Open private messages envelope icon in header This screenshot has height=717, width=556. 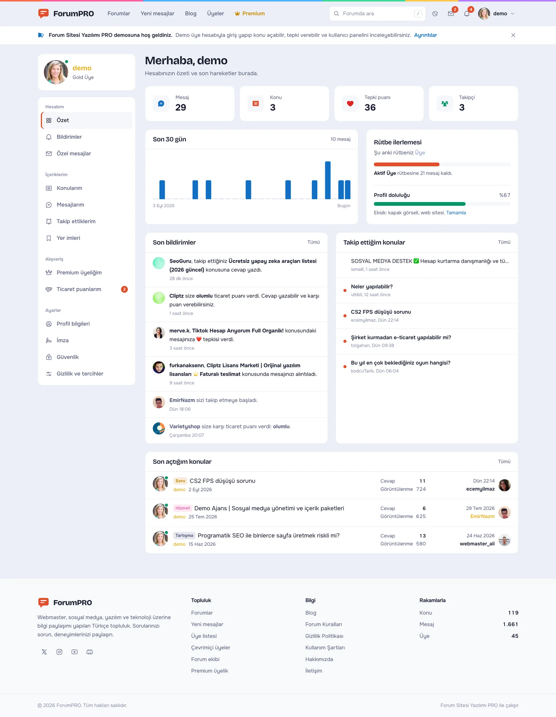click(x=451, y=14)
